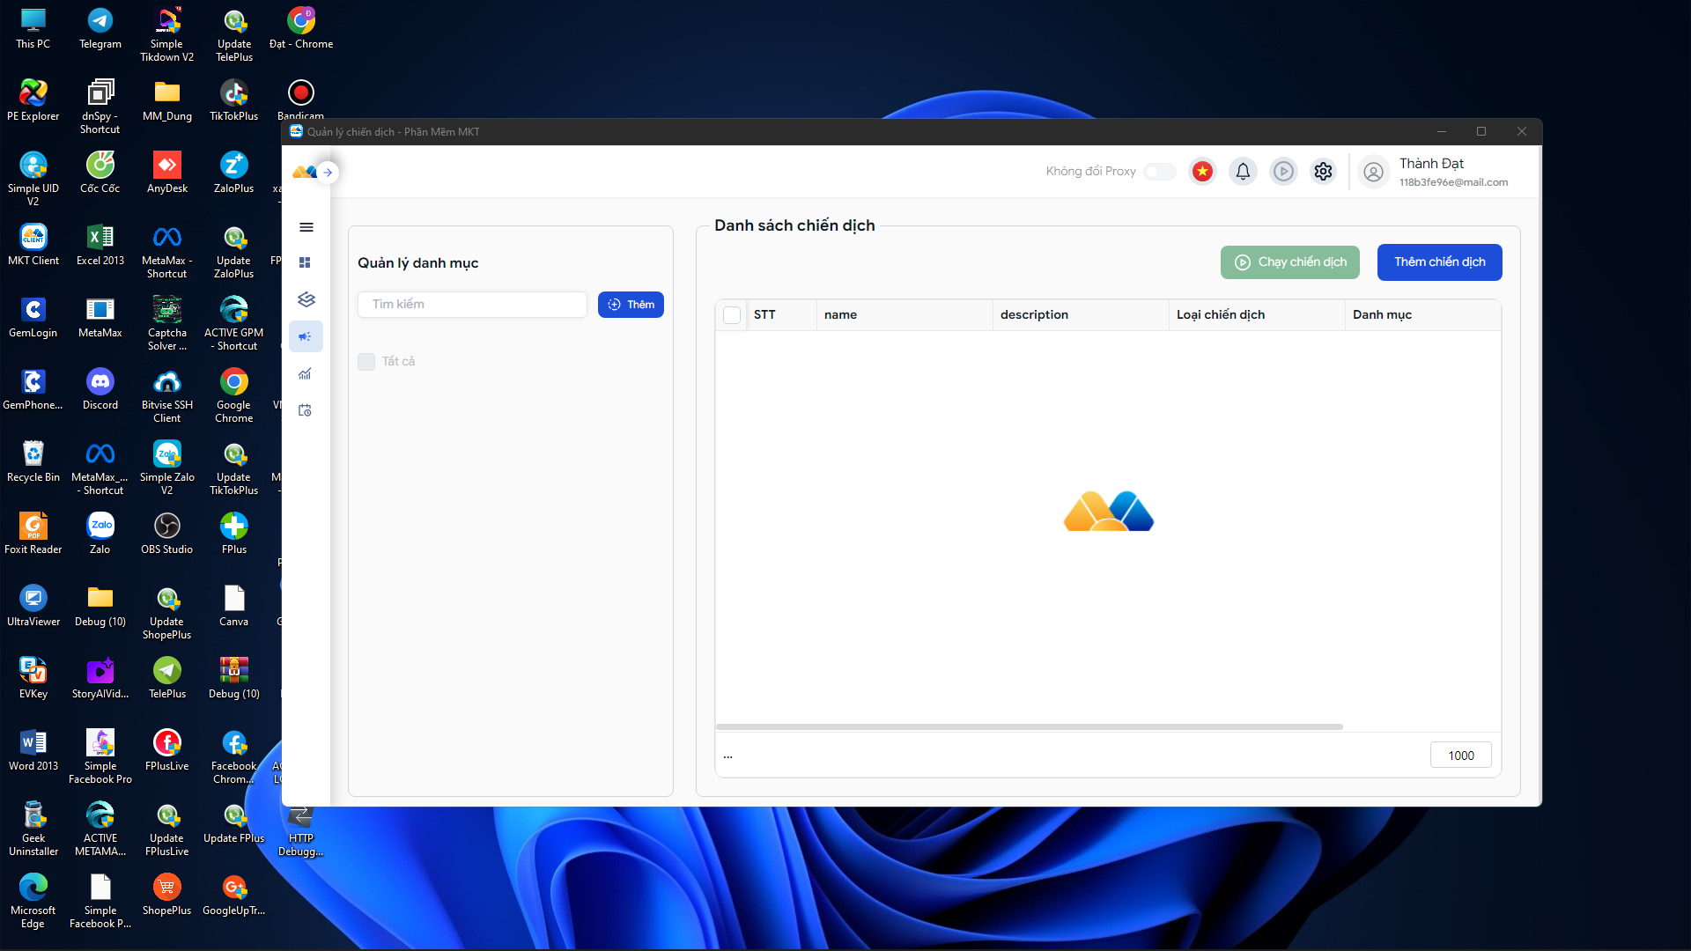1691x951 pixels.
Task: Open the Thành Đạt user profile avatar
Action: click(x=1373, y=173)
